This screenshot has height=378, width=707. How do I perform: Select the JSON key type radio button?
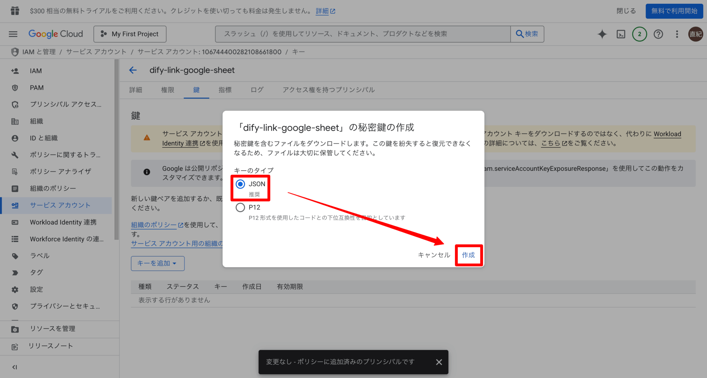[240, 184]
